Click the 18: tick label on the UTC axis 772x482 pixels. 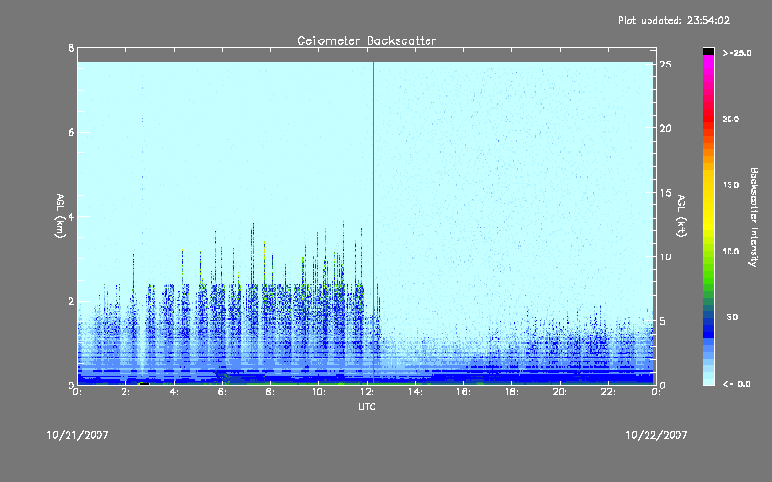click(x=511, y=392)
